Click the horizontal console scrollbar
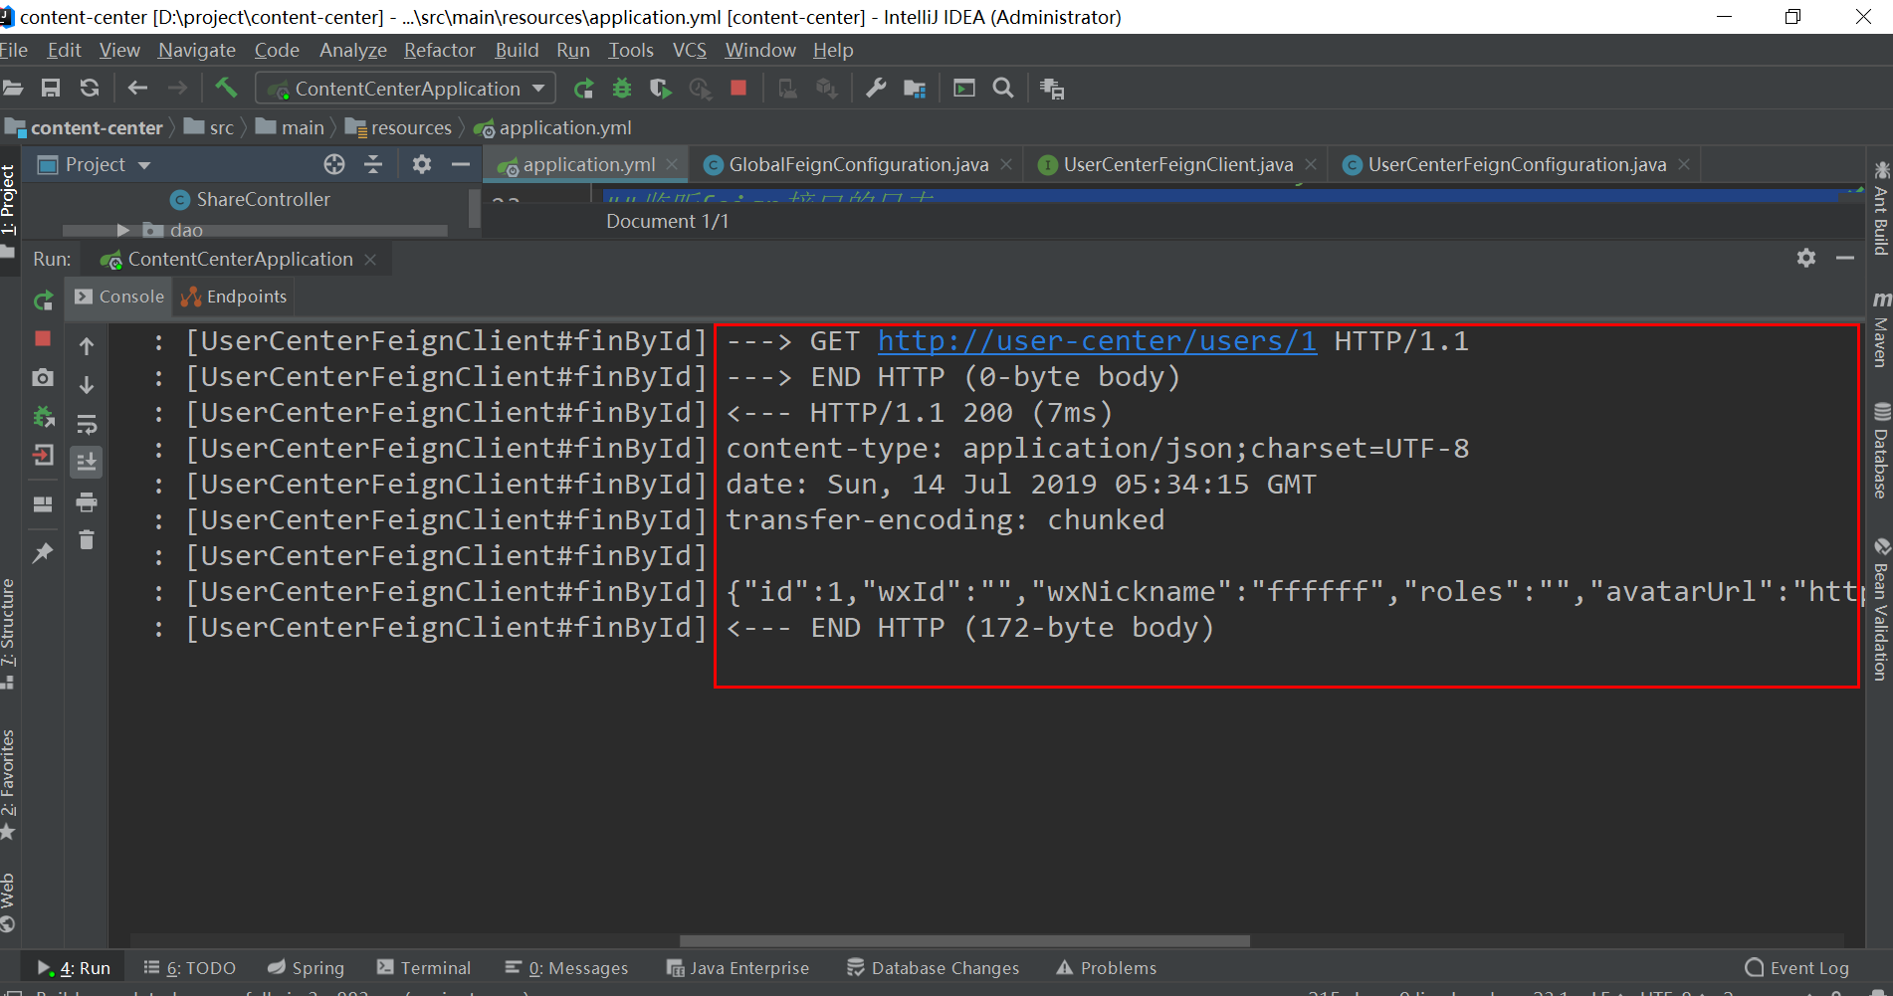The height and width of the screenshot is (996, 1893). pos(963,940)
